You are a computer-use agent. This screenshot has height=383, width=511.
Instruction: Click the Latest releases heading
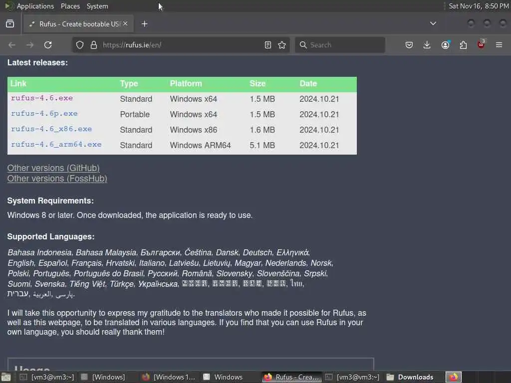[x=37, y=62]
